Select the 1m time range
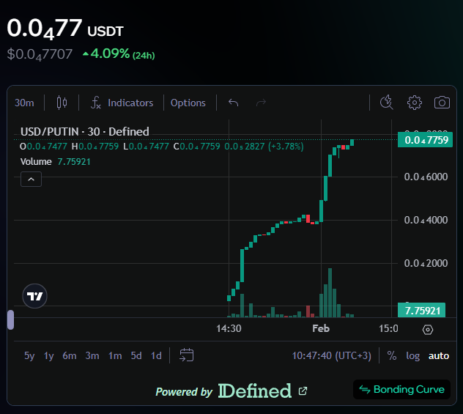The image size is (463, 414). tap(115, 355)
